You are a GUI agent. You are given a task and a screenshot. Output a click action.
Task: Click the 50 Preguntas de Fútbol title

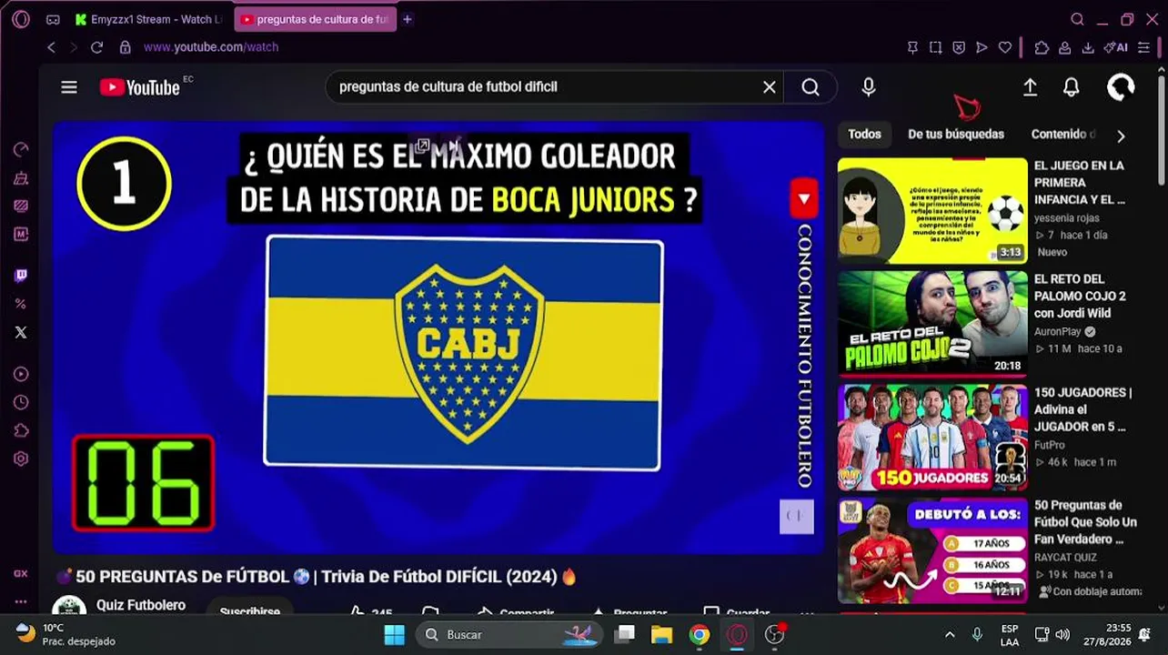(1085, 522)
